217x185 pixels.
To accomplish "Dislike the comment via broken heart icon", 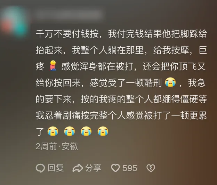I will (151, 168).
